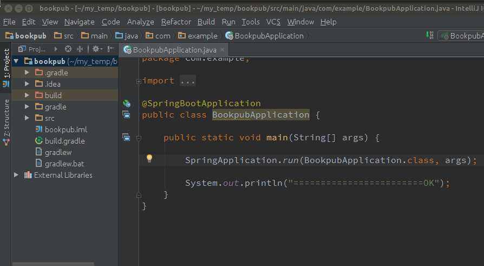
Task: Expand the src folder in the tree
Action: 27,118
